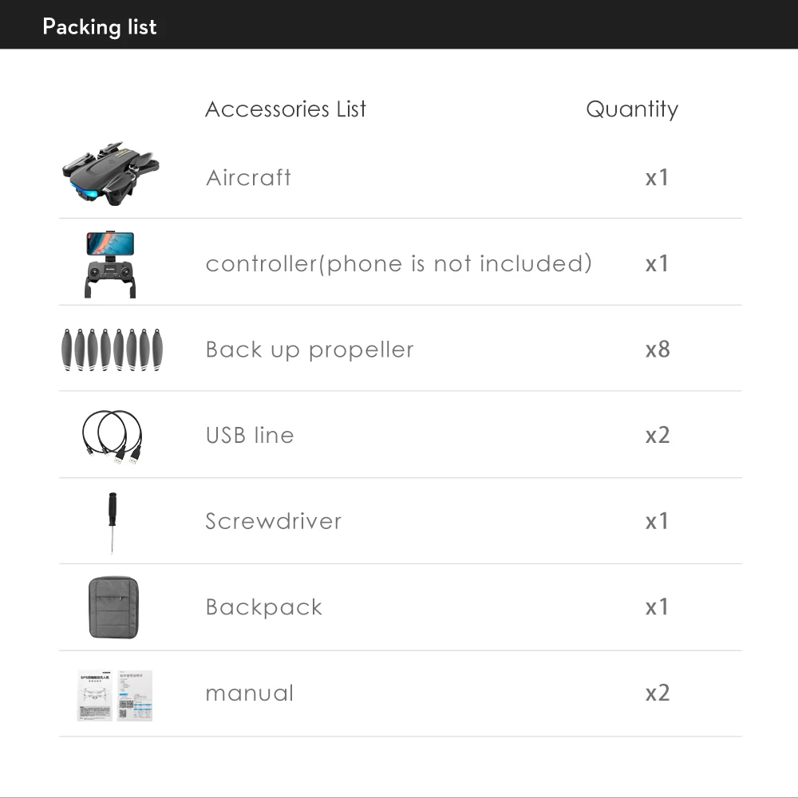Select the controller (phone is not included) text

pyautogui.click(x=398, y=263)
